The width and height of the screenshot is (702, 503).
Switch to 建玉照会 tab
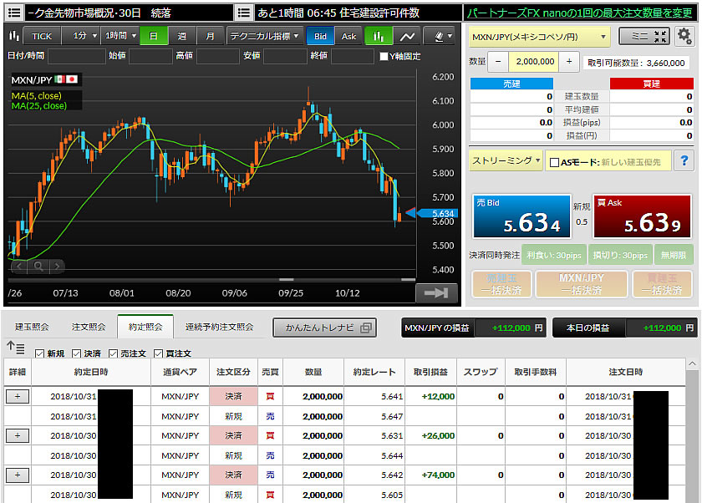point(32,328)
